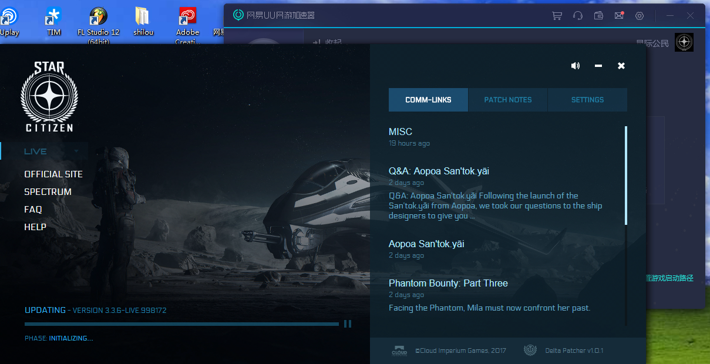Click the '星际公民' game name in UU
Image resolution: width=710 pixels, height=364 pixels.
tap(652, 43)
